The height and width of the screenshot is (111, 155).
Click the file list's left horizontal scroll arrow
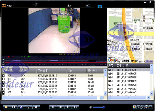3,98
